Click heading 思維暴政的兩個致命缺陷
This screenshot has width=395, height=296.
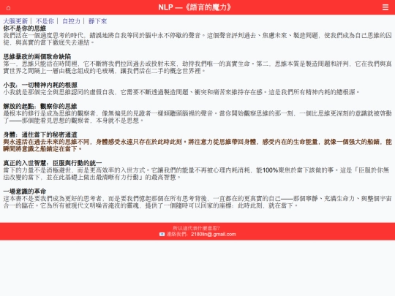37,56
